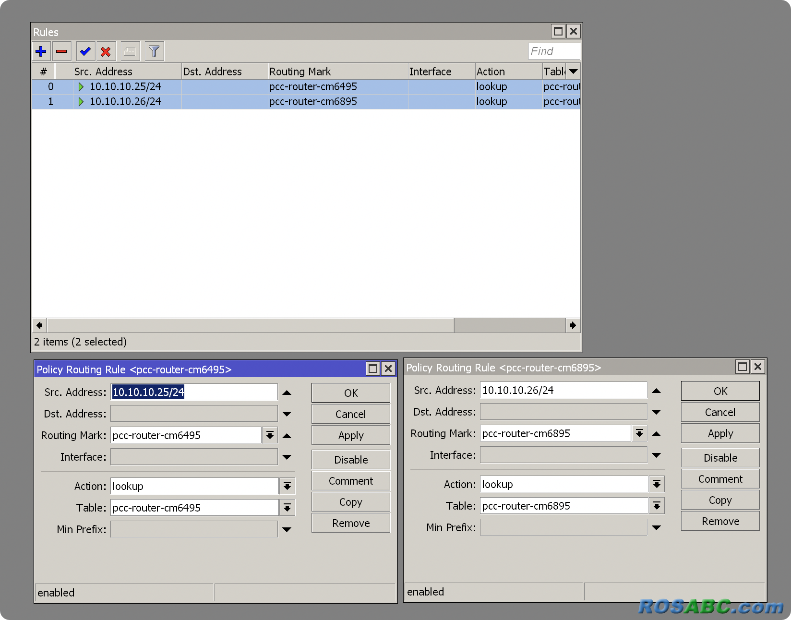The image size is (791, 620).
Task: Click Apply in cm6895 dialog
Action: click(720, 433)
